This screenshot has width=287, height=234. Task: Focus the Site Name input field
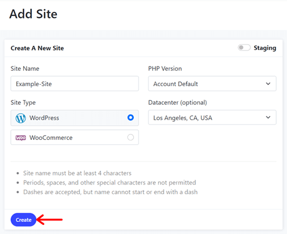coord(75,83)
